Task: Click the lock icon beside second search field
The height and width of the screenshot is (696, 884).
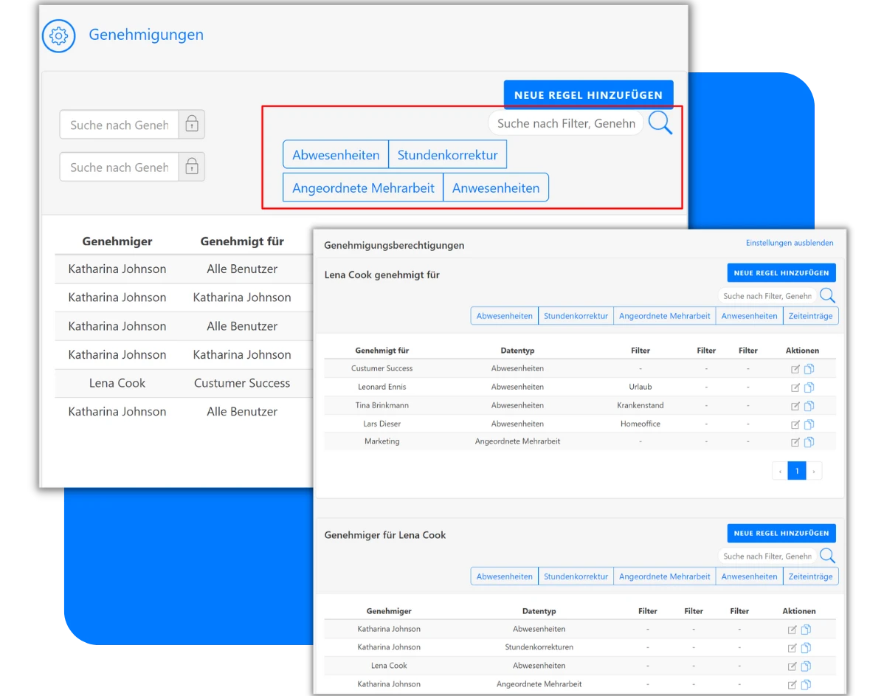Action: (192, 167)
